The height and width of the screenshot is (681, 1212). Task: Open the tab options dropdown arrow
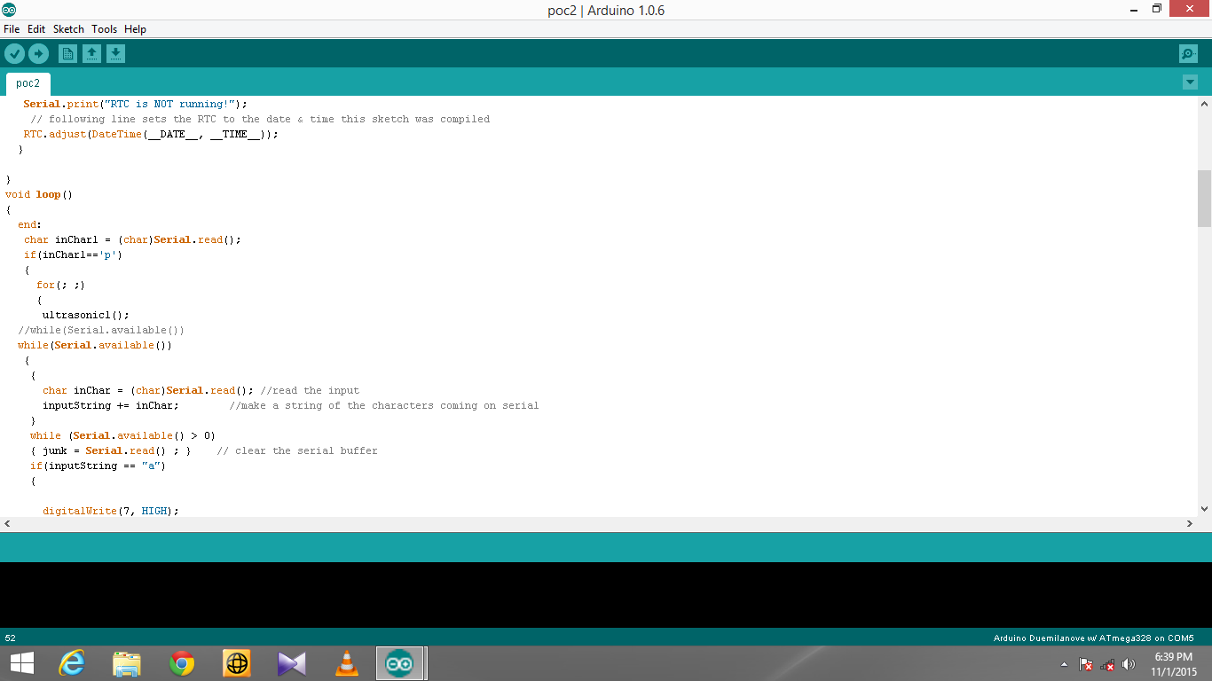point(1190,82)
